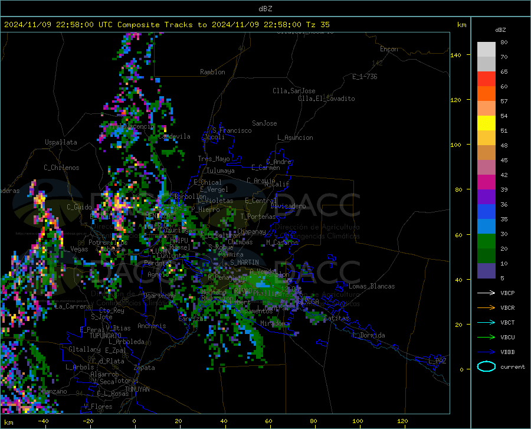Click the white VBCP arrow legend icon
The image size is (531, 429).
pyautogui.click(x=486, y=293)
